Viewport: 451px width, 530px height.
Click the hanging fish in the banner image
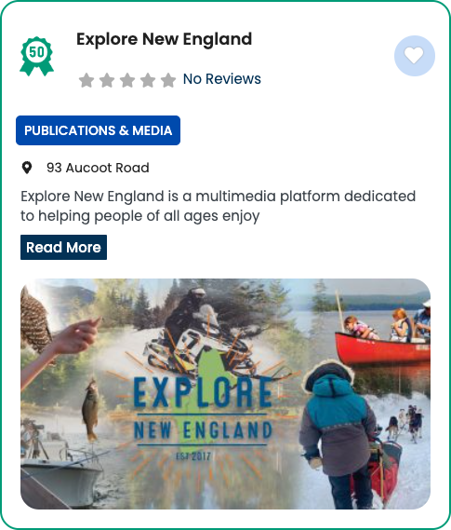(x=90, y=410)
